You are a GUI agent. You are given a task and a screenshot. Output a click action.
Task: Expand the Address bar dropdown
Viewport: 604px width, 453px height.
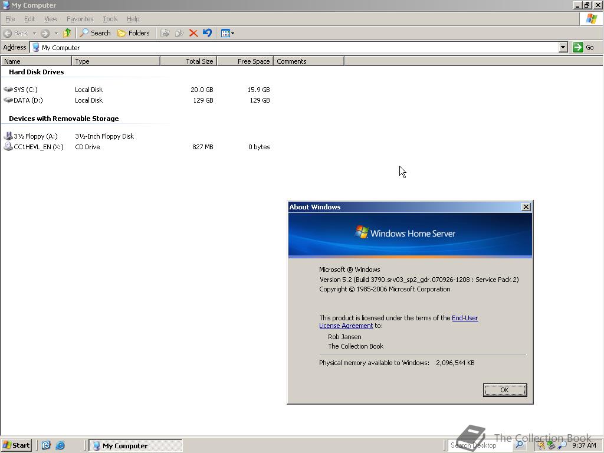pyautogui.click(x=563, y=47)
